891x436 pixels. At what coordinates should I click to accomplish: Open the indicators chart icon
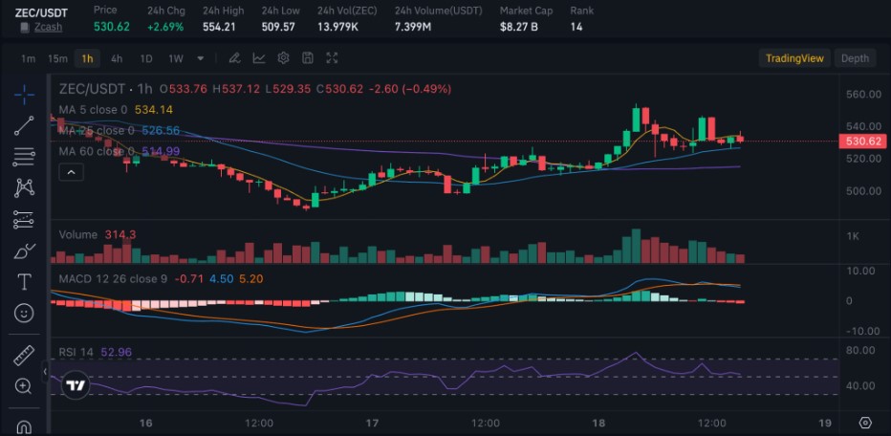259,58
